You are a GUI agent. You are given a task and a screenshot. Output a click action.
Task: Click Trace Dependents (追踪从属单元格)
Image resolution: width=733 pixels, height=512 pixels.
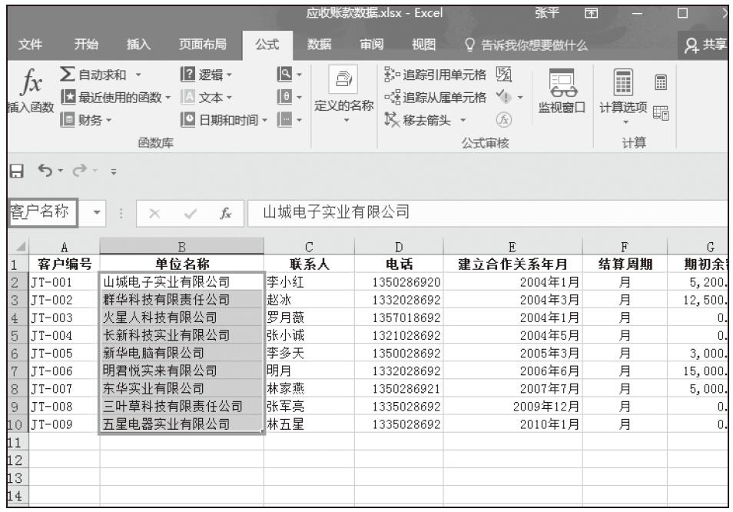tap(436, 97)
